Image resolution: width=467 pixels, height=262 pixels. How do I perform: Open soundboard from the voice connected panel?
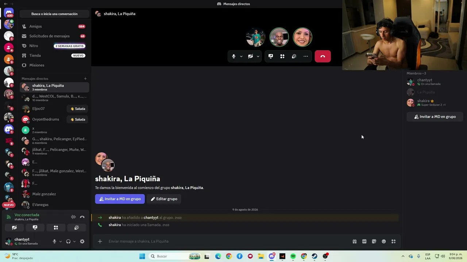[77, 227]
